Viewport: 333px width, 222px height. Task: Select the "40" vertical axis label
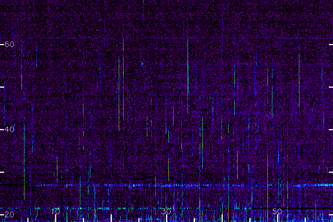pyautogui.click(x=9, y=129)
